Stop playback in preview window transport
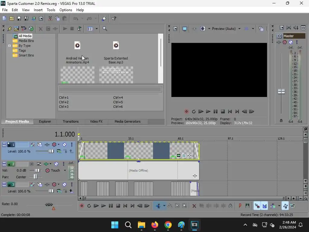Image resolution: width=309 pixels, height=232 pixels. click(223, 111)
